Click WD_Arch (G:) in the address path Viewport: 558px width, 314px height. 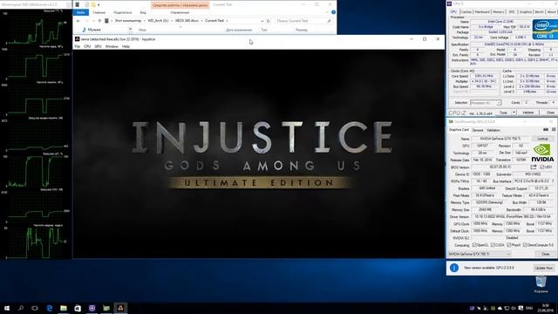158,21
